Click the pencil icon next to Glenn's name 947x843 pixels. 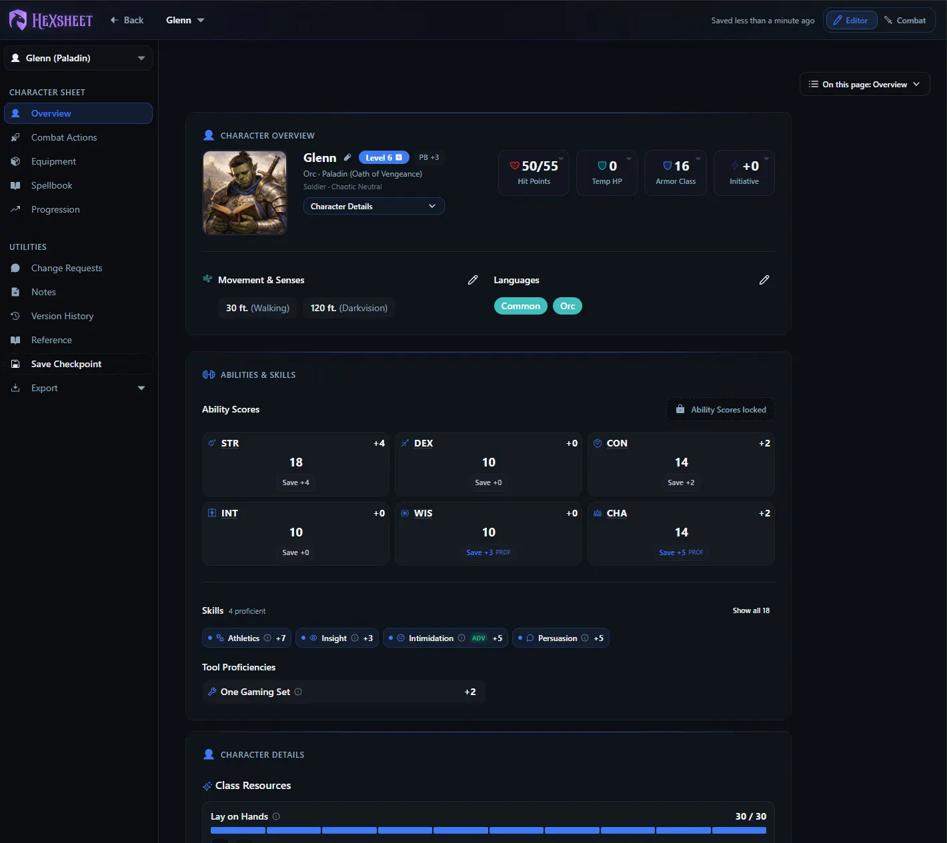tap(347, 158)
